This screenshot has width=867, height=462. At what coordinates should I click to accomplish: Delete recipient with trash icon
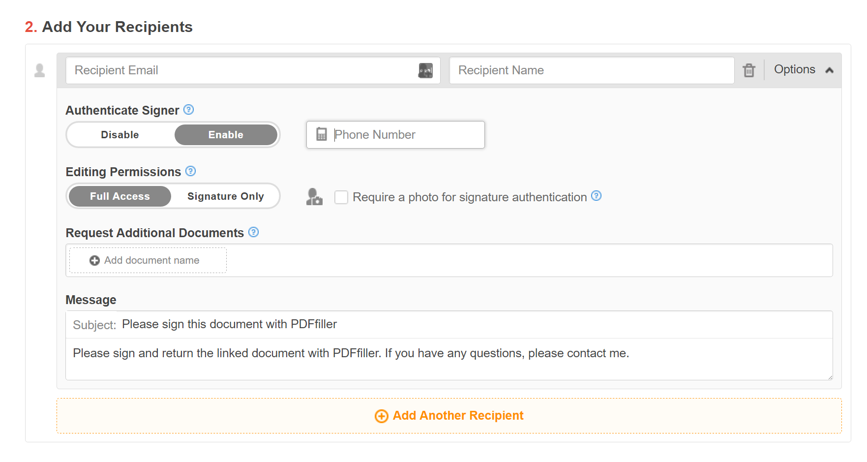749,70
